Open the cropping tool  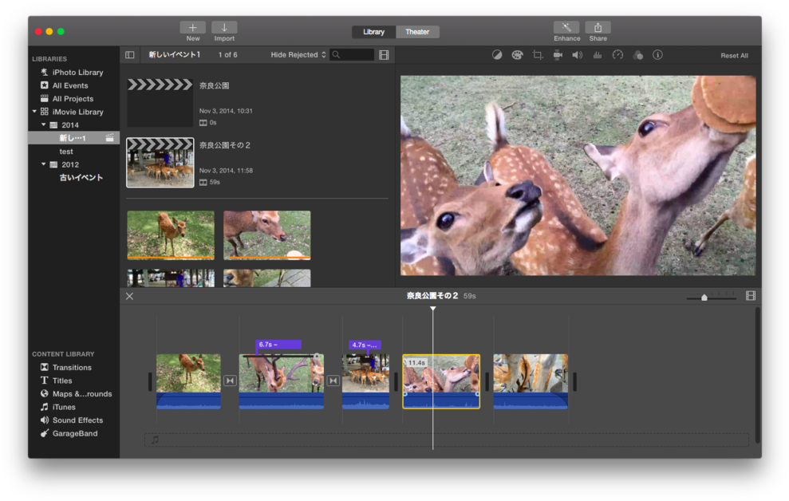pyautogui.click(x=537, y=55)
